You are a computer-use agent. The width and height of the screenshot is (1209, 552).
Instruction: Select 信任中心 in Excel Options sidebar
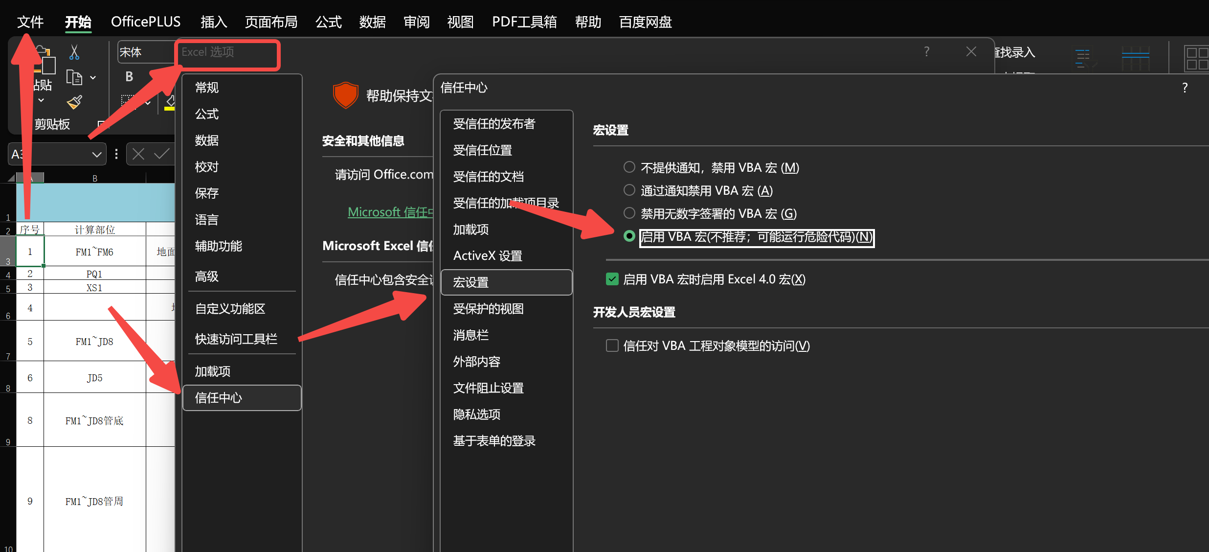click(242, 398)
